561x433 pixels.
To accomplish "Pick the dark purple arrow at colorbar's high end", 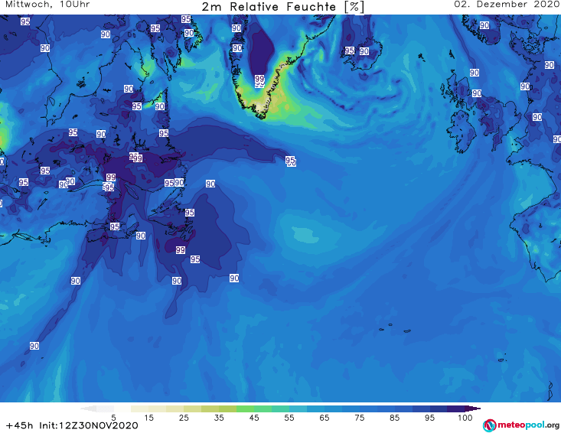I will click(473, 409).
